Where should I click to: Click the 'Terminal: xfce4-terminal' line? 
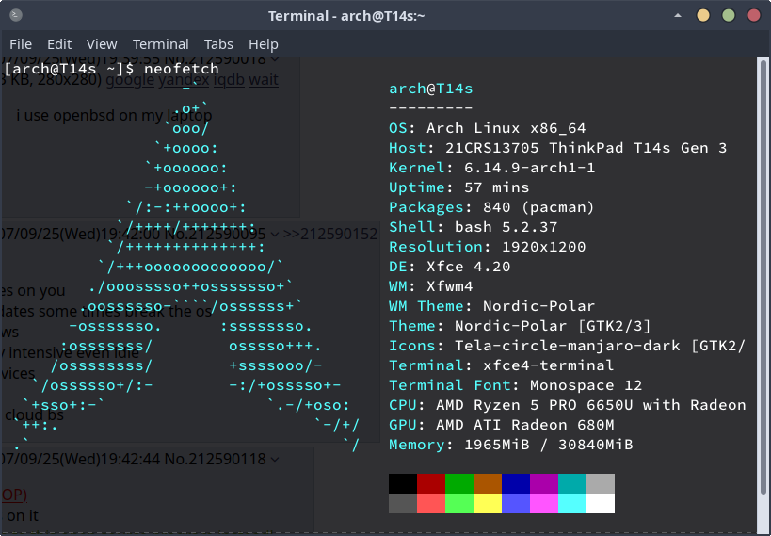click(501, 365)
